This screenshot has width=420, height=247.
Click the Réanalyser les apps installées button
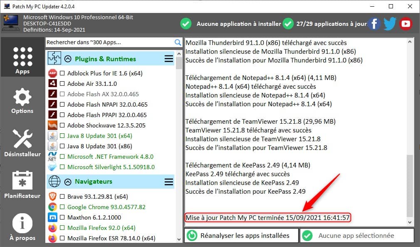point(241,235)
